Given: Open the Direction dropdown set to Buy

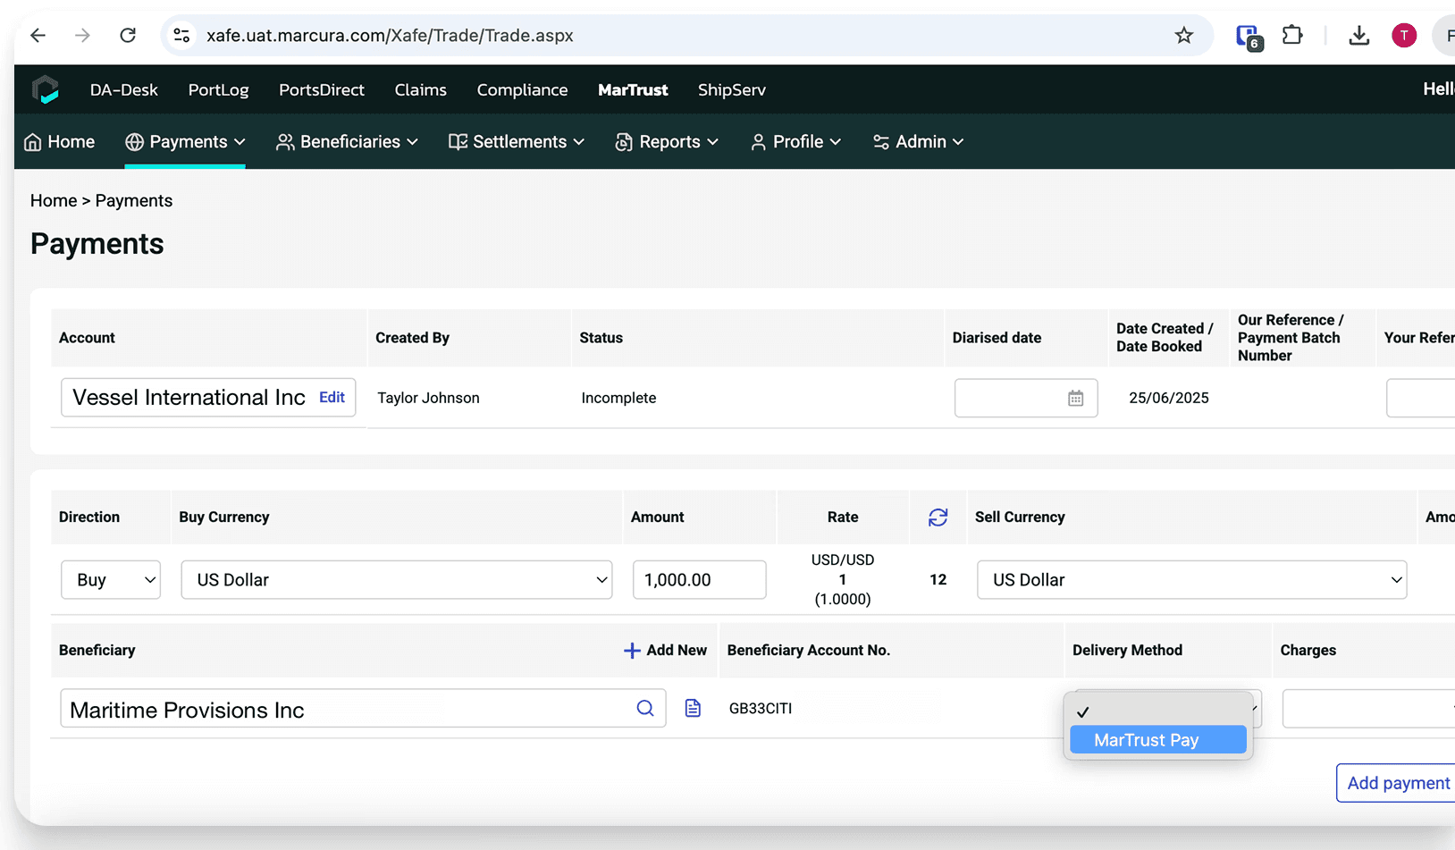Looking at the screenshot, I should tap(111, 580).
